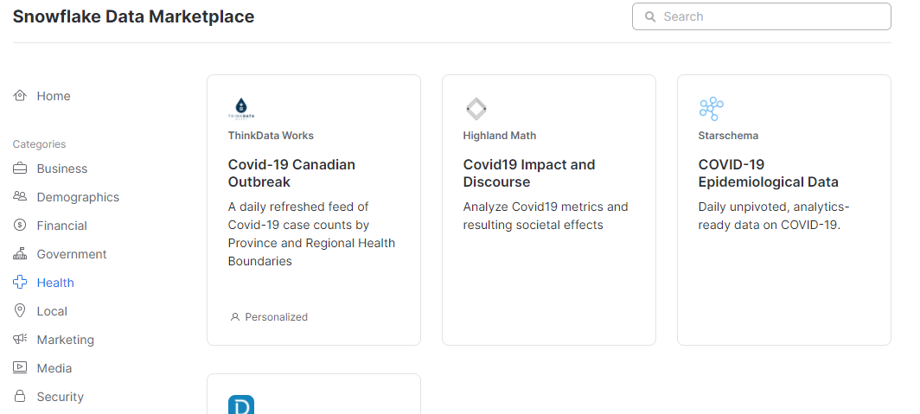
Task: Open COVID-19 Epidemiological Data listing
Action: pyautogui.click(x=768, y=174)
